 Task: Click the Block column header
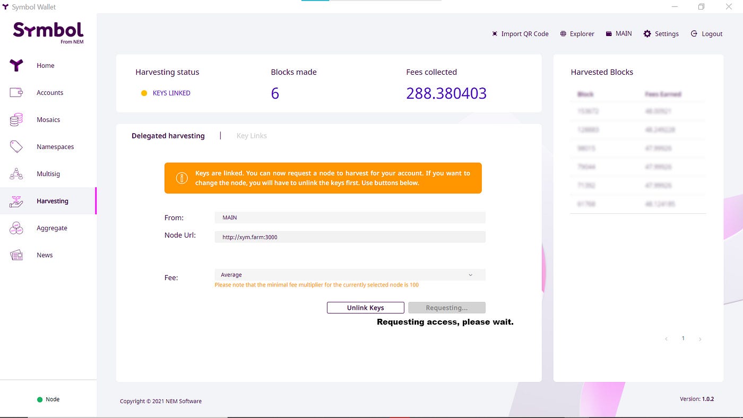pos(585,94)
